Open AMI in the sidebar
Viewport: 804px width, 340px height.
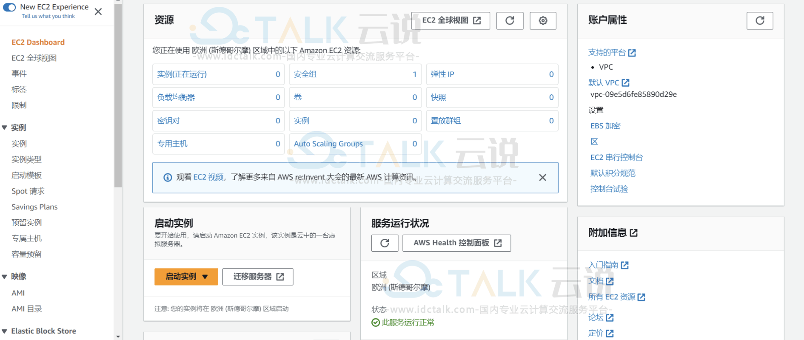coord(18,293)
